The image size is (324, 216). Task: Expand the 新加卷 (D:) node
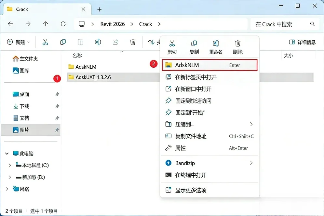coord(10,177)
